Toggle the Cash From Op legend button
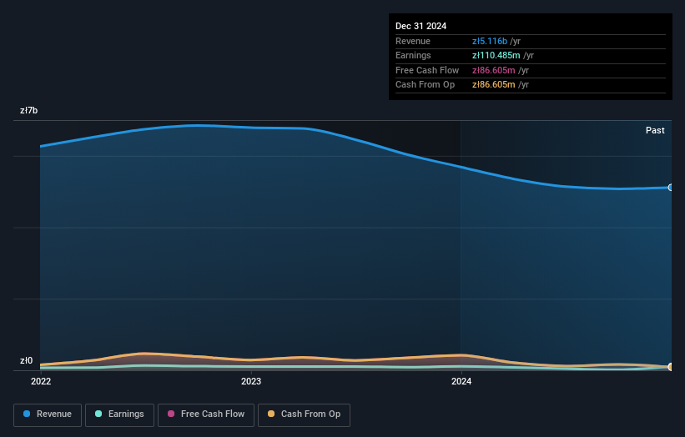 tap(304, 414)
